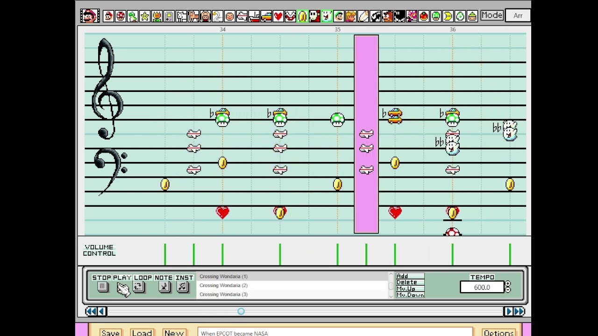The height and width of the screenshot is (336, 598).
Task: Select the red apple fruit instrument
Action: (x=424, y=16)
